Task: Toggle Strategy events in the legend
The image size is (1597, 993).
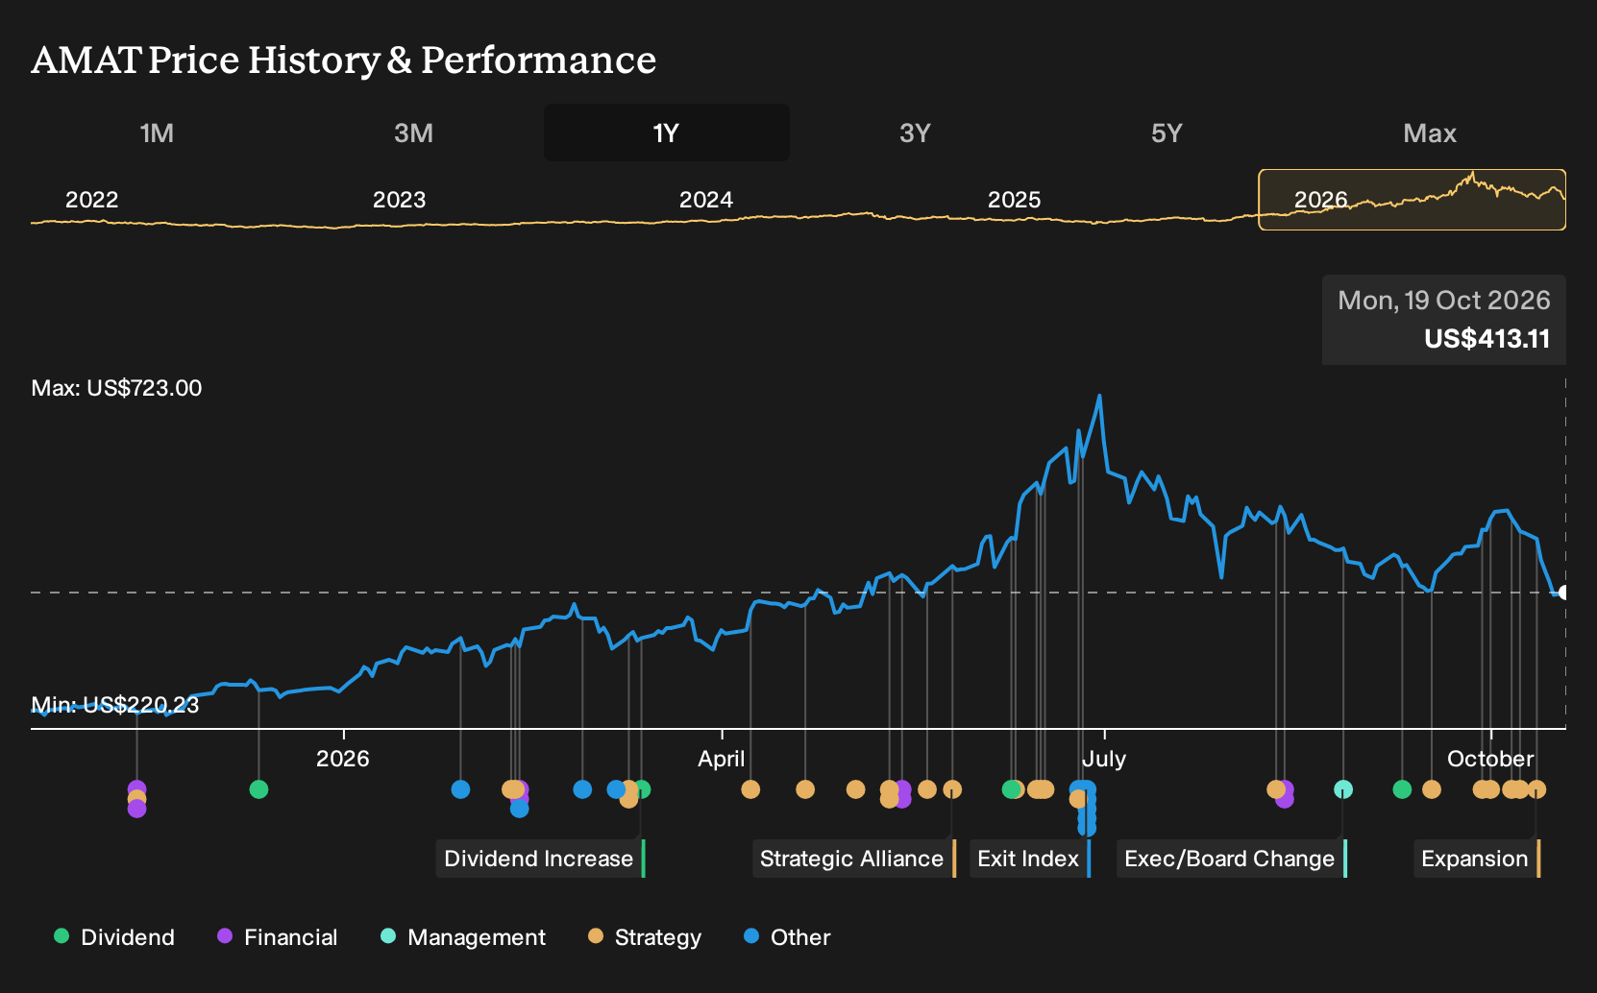Action: click(x=645, y=936)
